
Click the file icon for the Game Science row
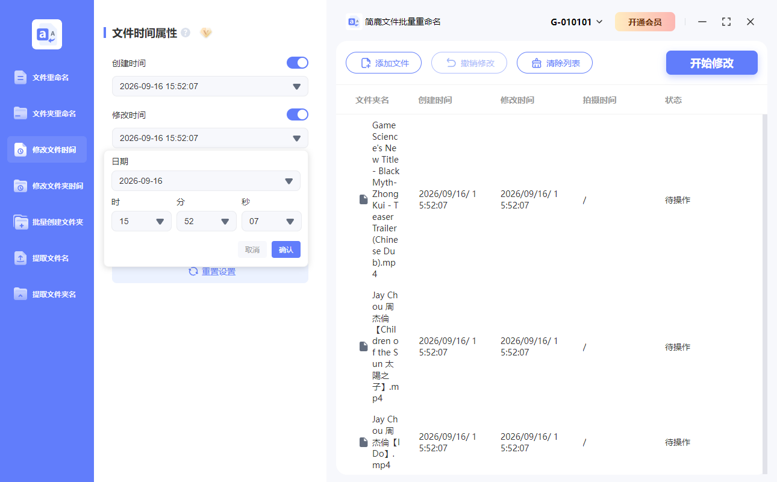[363, 199]
